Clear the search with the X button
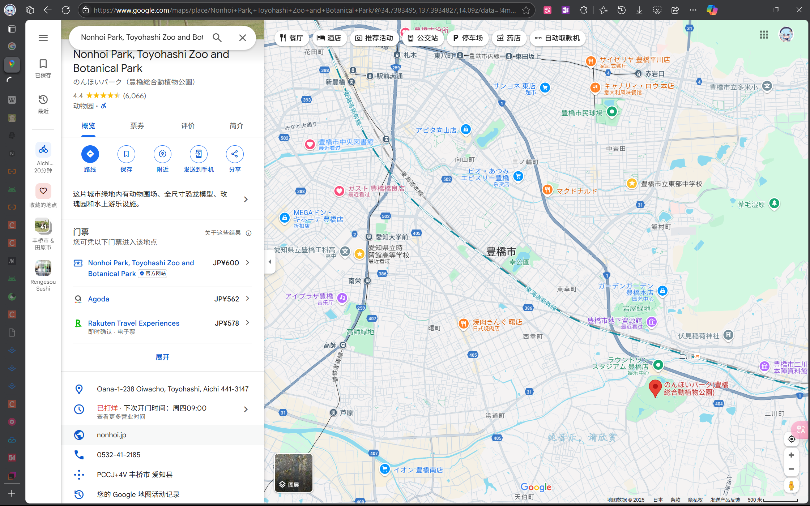Viewport: 810px width, 506px height. [x=243, y=38]
